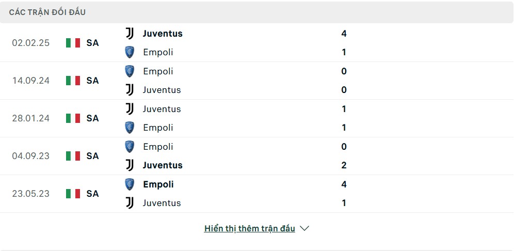The height and width of the screenshot is (251, 514).
Task: Click Italian flag beside 04.09.23 match
Action: [x=73, y=156]
